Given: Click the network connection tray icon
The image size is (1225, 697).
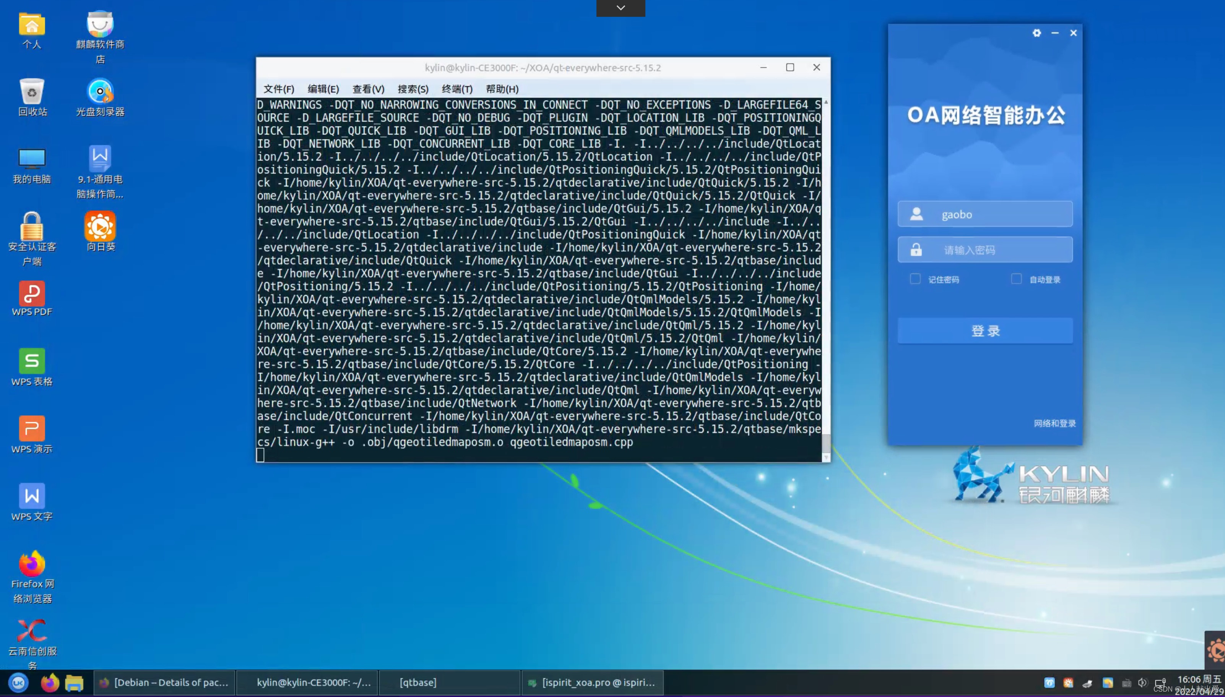Looking at the screenshot, I should click(x=1160, y=683).
